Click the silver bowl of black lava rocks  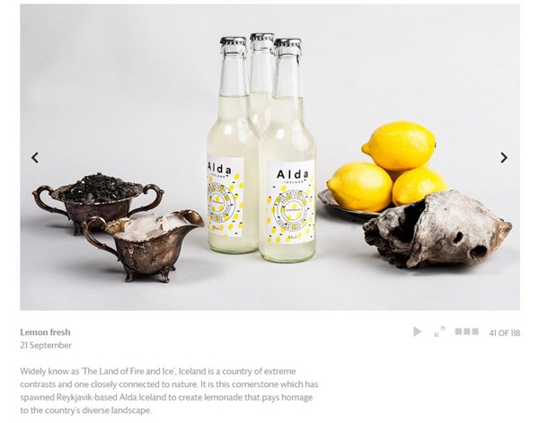(x=97, y=199)
